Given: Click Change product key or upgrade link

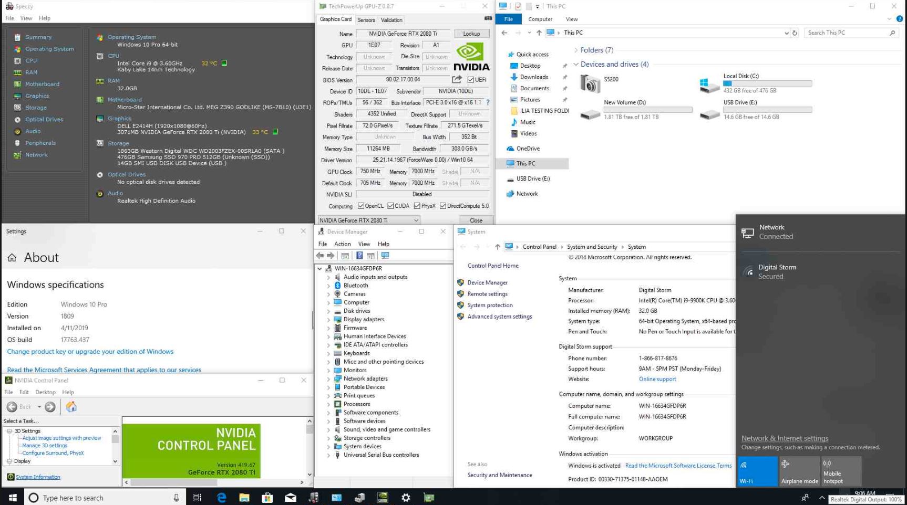Looking at the screenshot, I should tap(90, 352).
